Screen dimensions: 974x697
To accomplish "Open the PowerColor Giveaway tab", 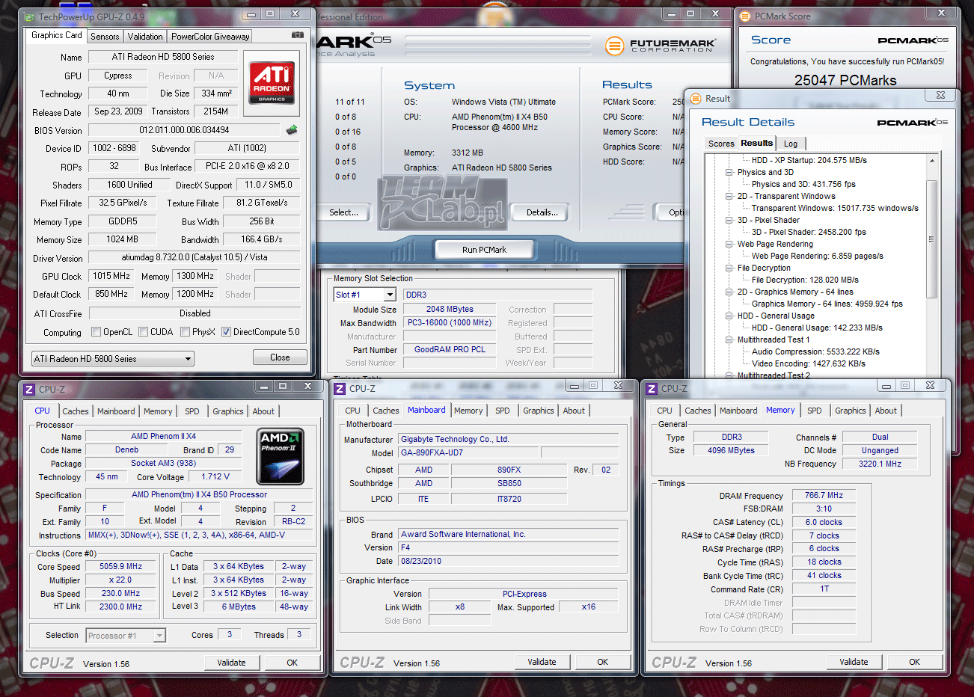I will pos(210,37).
